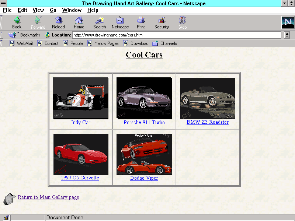Follow the Porsche 911 Turbo link
The width and height of the screenshot is (295, 221).
144,123
